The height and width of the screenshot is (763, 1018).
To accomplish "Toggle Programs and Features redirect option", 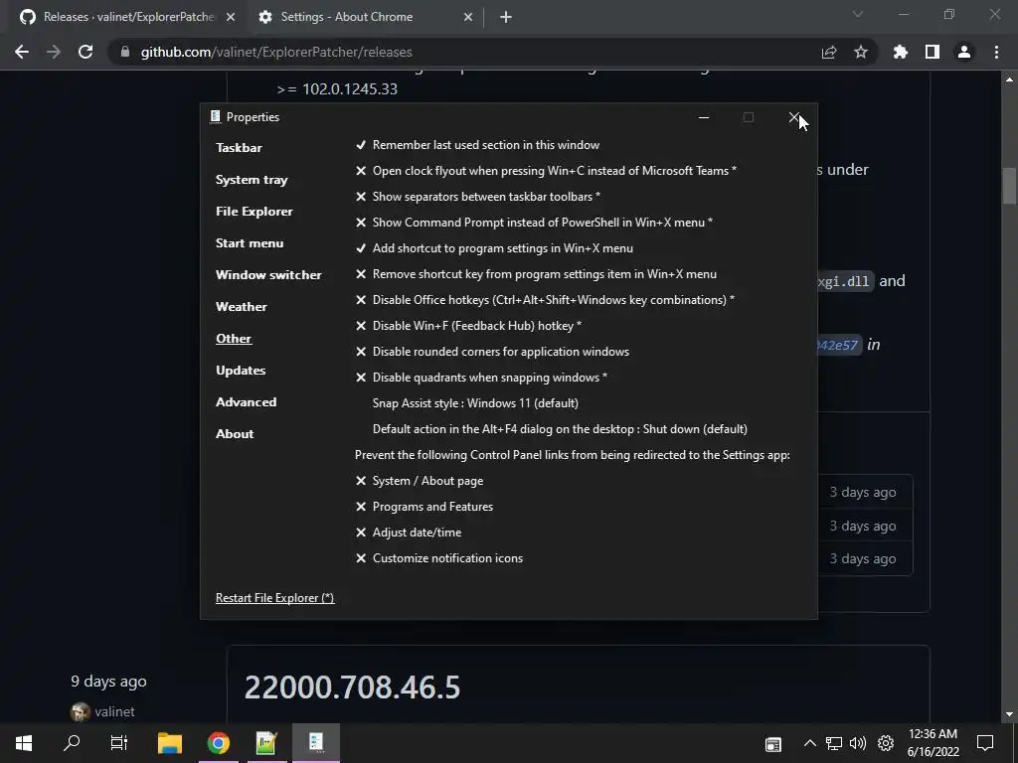I will point(424,507).
